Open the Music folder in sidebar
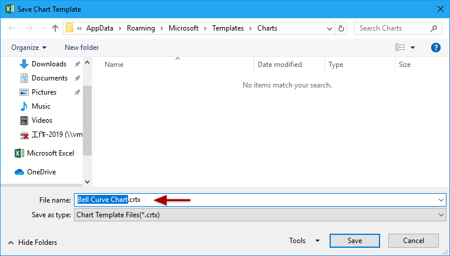The height and width of the screenshot is (256, 450). [41, 106]
